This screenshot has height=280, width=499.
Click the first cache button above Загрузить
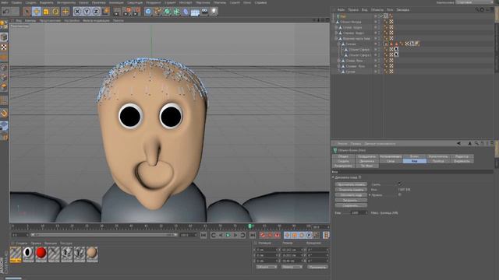tap(351, 184)
